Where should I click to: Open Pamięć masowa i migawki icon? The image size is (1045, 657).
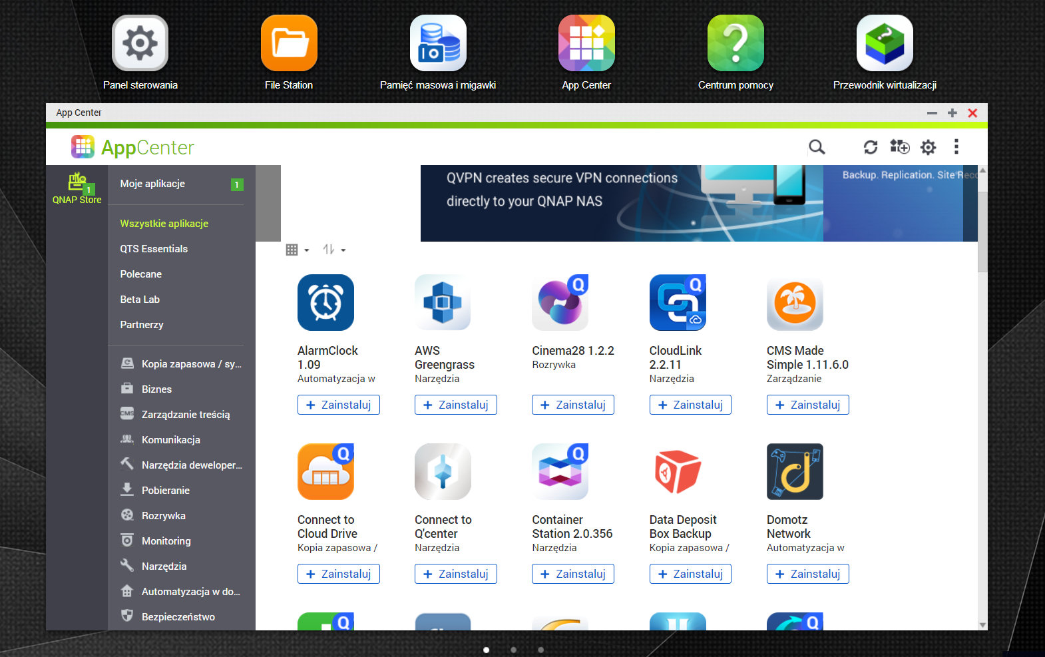tap(438, 43)
